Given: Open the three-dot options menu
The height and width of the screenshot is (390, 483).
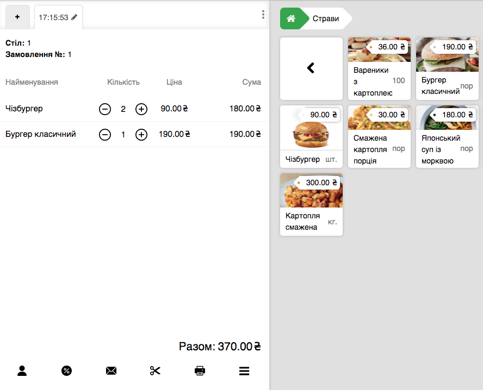Looking at the screenshot, I should click(263, 15).
